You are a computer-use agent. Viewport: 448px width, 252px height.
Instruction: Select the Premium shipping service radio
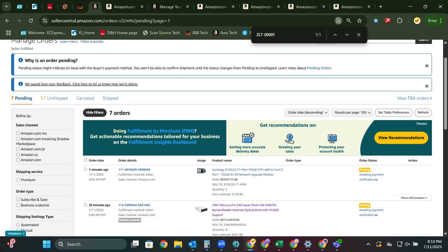click(x=18, y=180)
